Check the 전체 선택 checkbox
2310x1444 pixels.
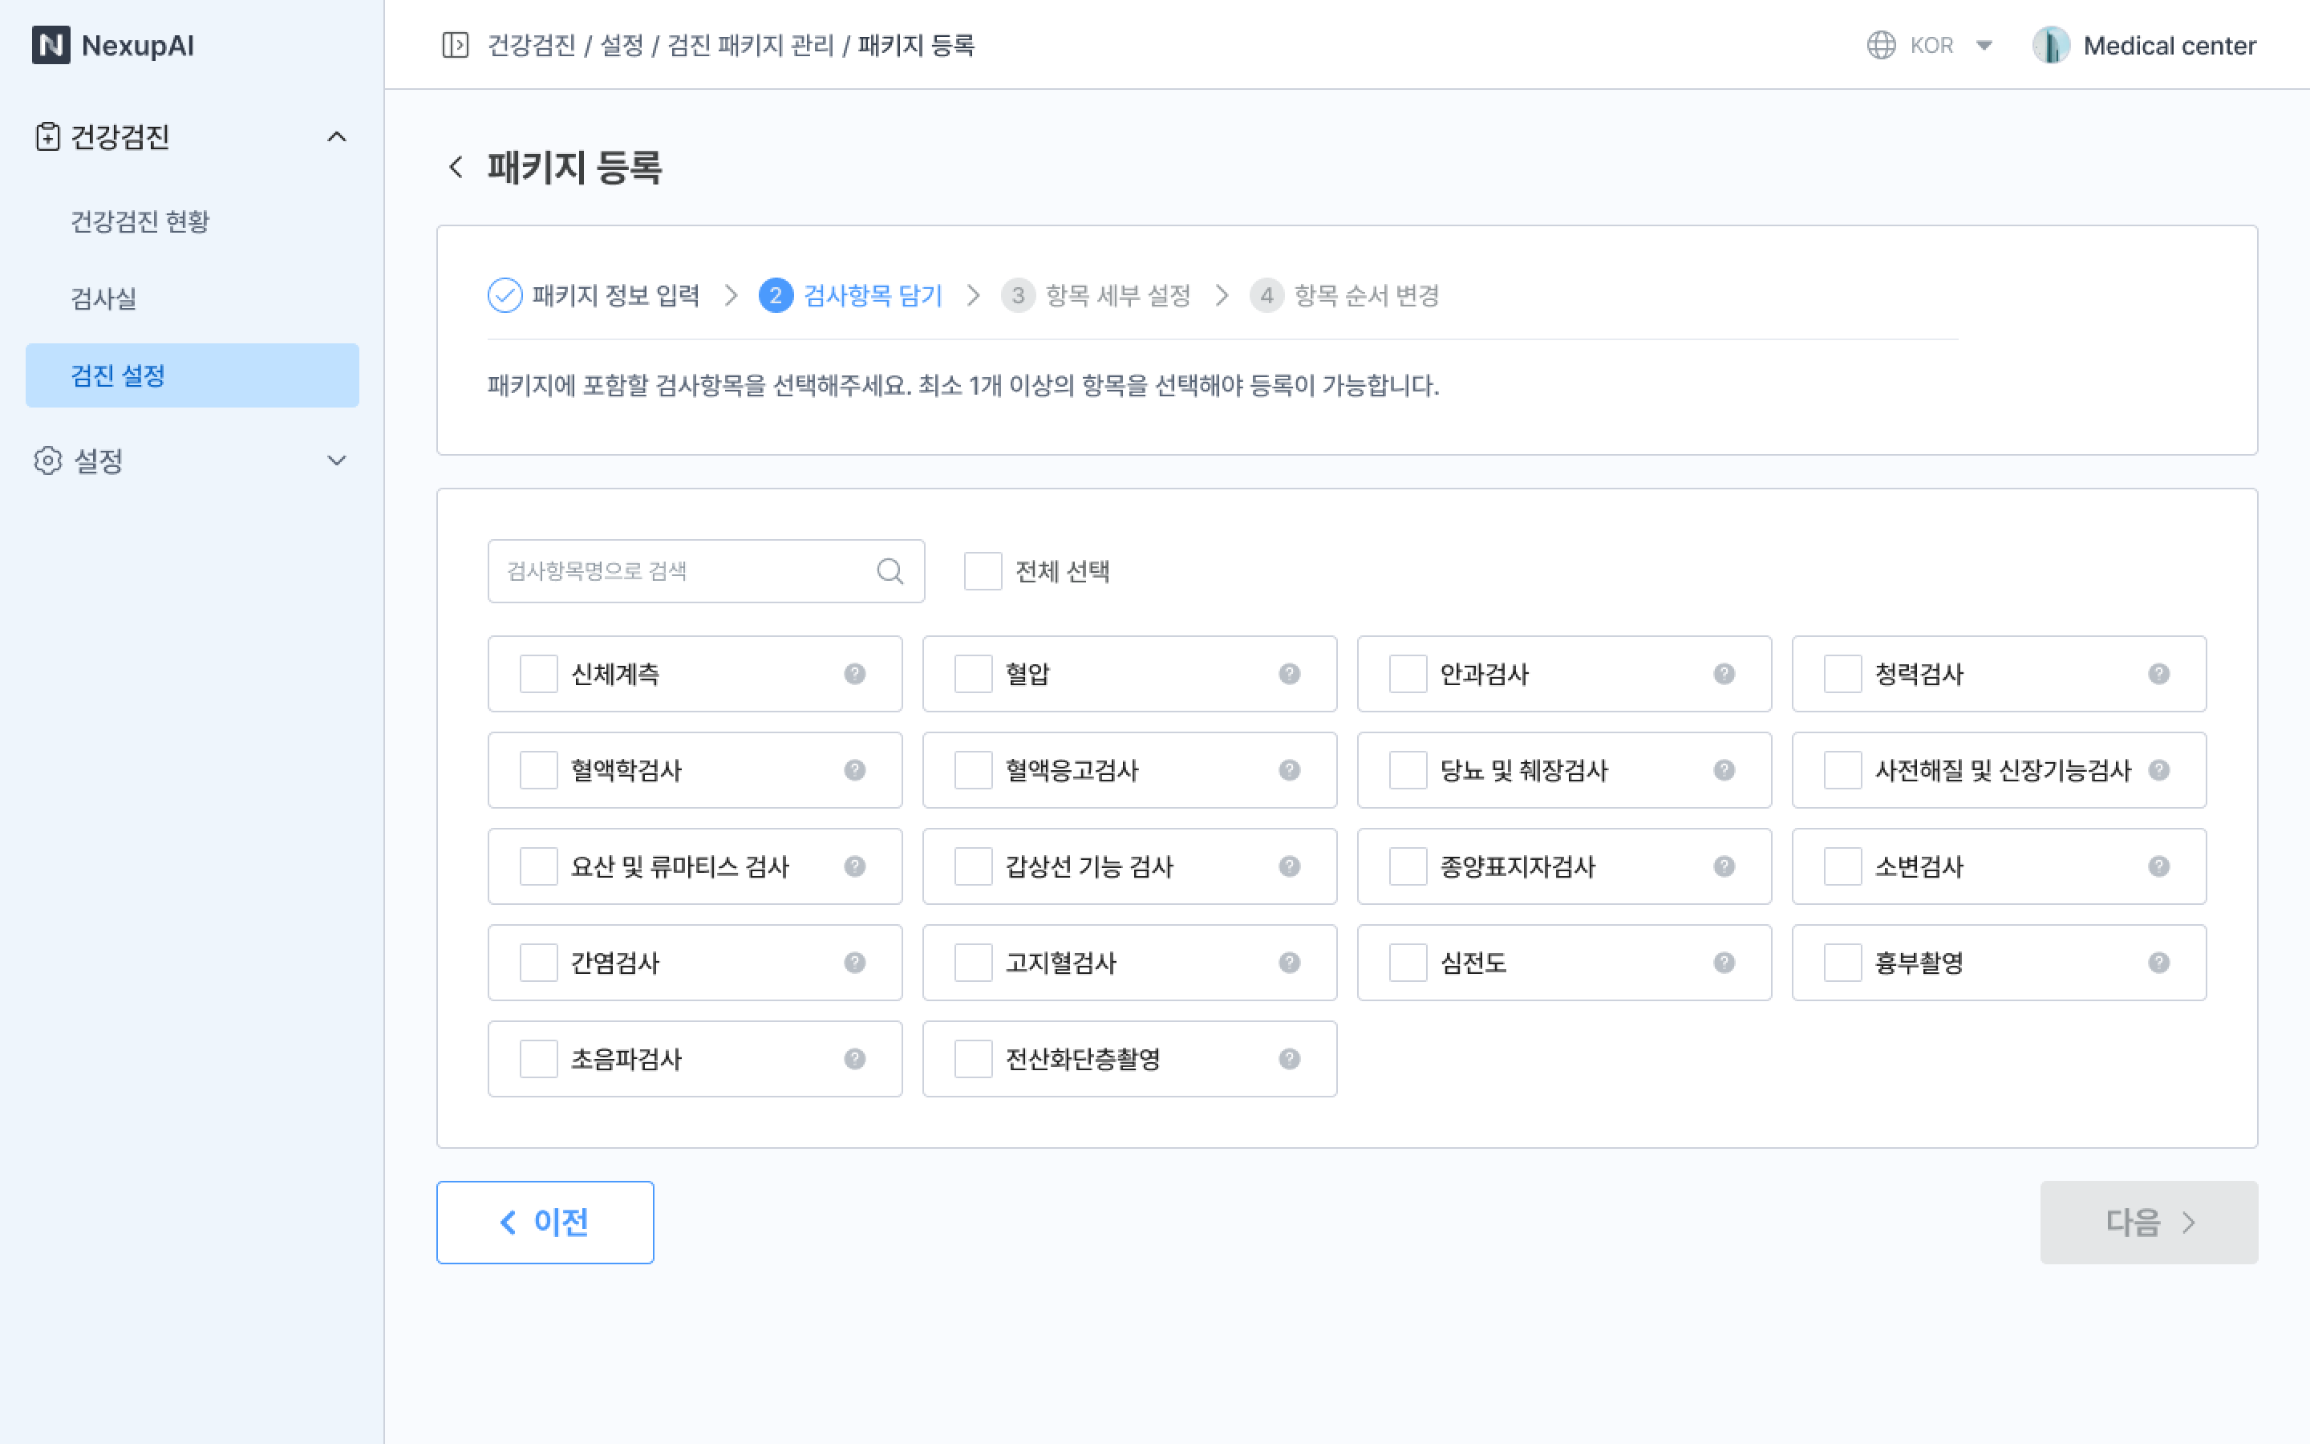pyautogui.click(x=983, y=571)
